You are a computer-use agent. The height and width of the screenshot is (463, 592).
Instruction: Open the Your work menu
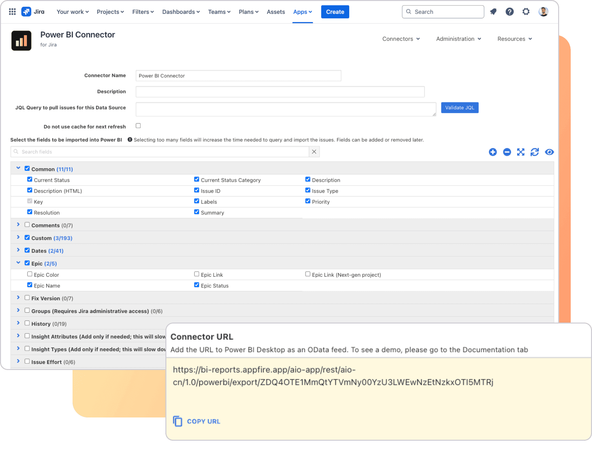click(73, 12)
